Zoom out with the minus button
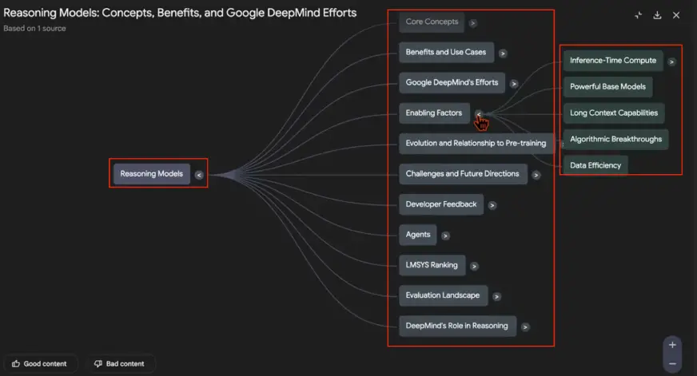The width and height of the screenshot is (697, 376). [672, 363]
